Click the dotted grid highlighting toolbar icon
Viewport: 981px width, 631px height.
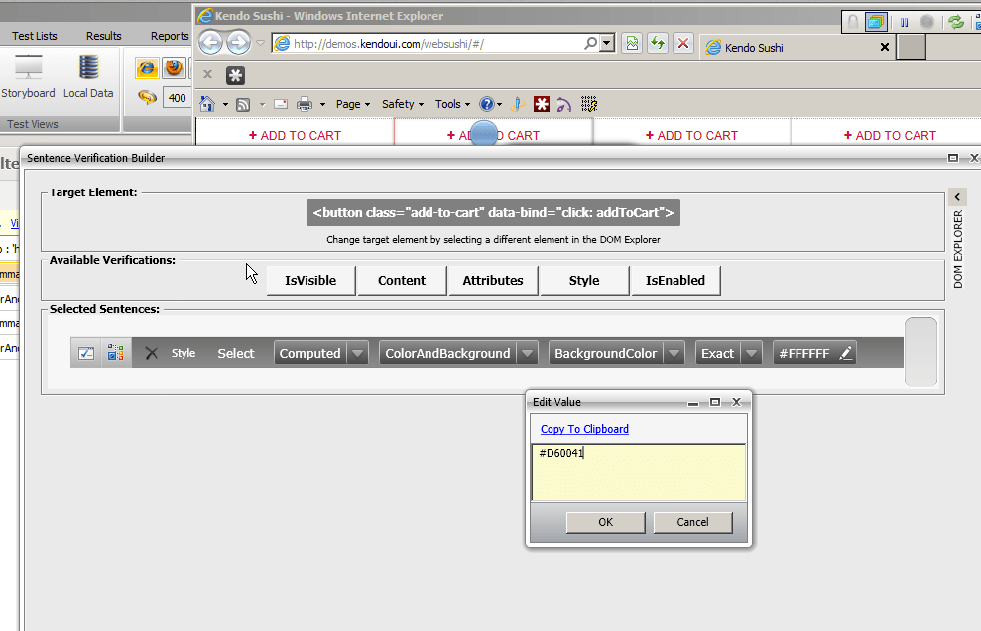(x=589, y=104)
